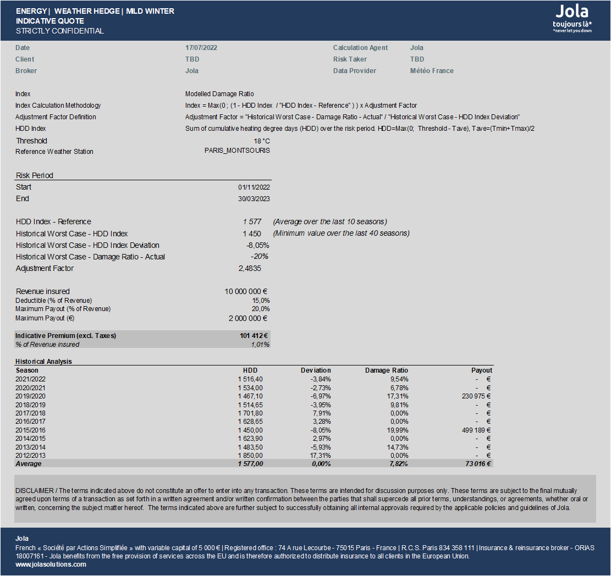Open the www.jolasolutions.com link
This screenshot has width=611, height=576.
[x=51, y=564]
